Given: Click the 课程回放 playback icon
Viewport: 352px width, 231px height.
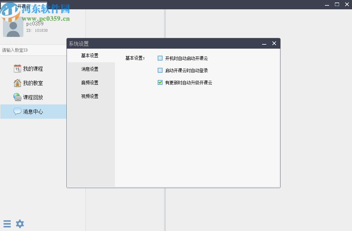Looking at the screenshot, I should click(x=17, y=97).
